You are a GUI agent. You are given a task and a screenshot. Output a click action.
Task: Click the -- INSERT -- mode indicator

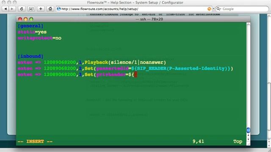35,141
